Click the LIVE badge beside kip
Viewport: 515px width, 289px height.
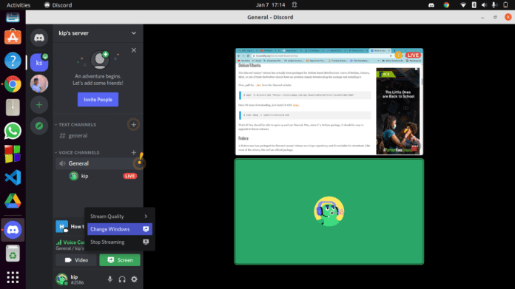[129, 176]
